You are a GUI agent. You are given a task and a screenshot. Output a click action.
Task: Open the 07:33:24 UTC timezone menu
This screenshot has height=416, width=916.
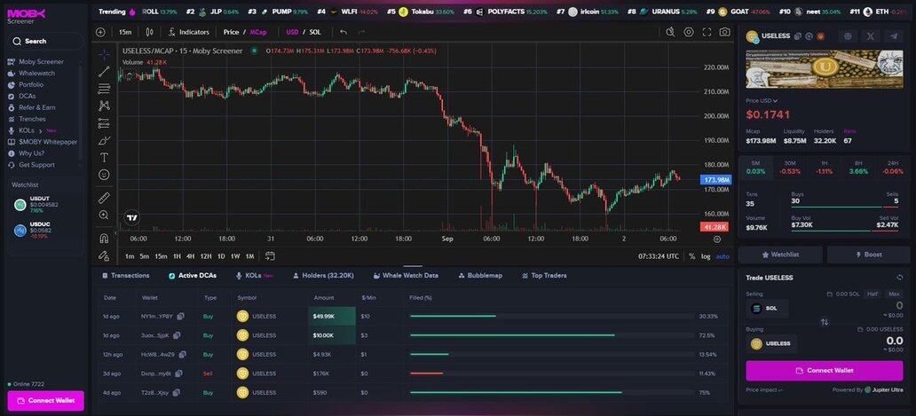pyautogui.click(x=659, y=256)
